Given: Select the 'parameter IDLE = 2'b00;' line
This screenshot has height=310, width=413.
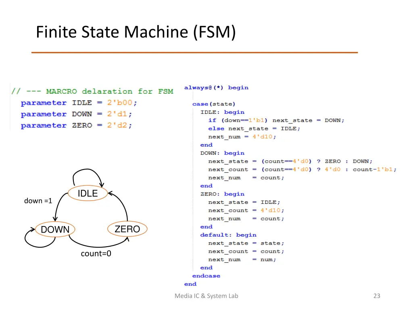Looking at the screenshot, I should [x=79, y=103].
